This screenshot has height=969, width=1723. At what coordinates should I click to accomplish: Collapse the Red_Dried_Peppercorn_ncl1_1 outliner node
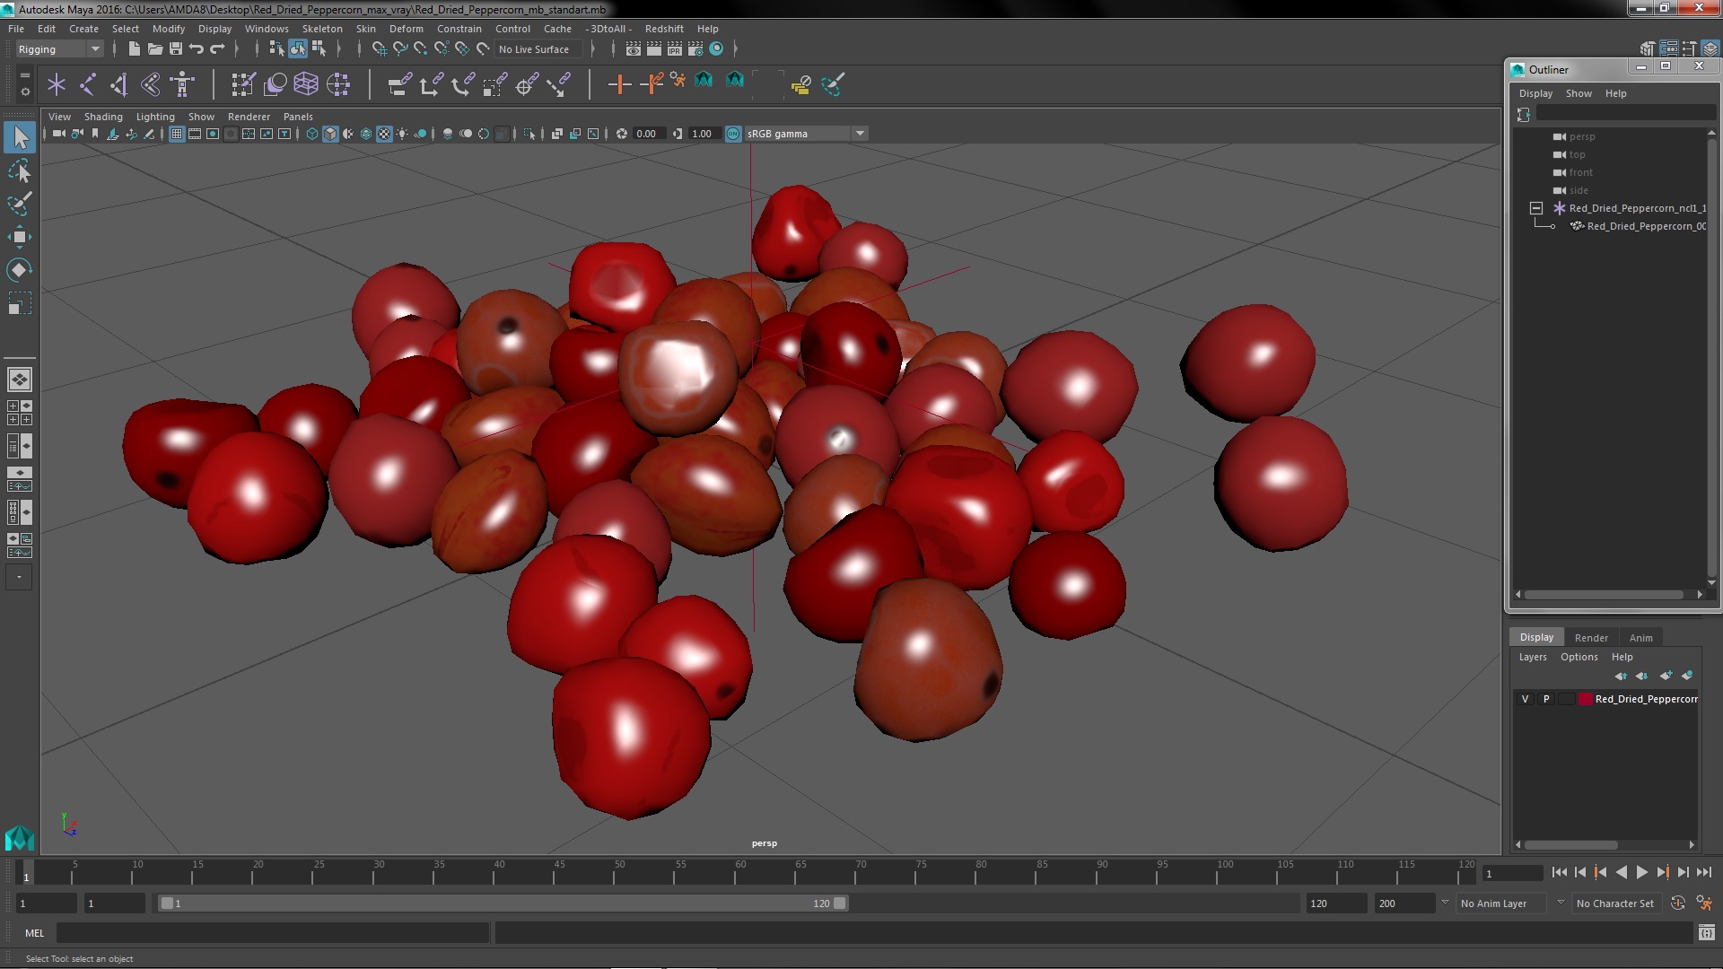pos(1536,208)
